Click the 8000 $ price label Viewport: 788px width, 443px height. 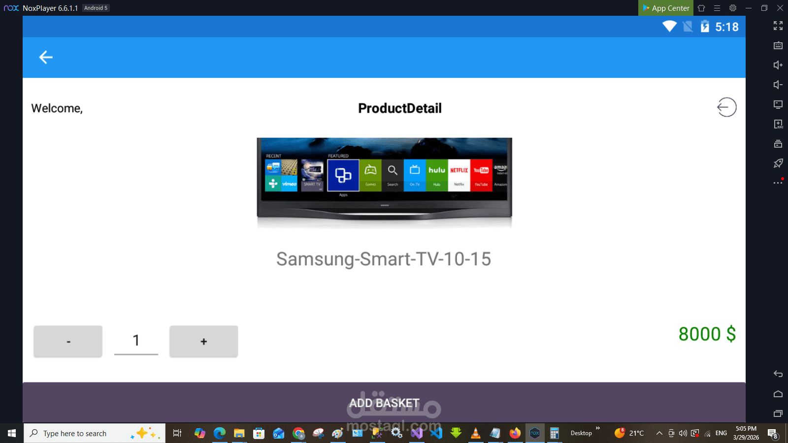click(707, 334)
